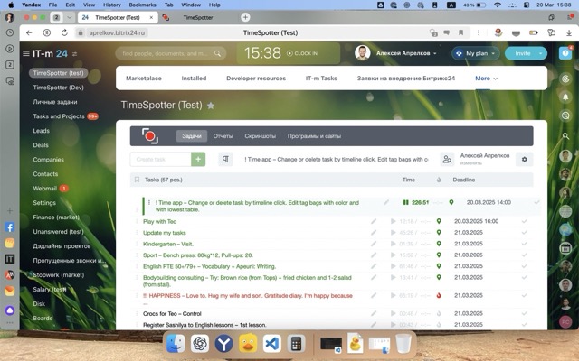The height and width of the screenshot is (361, 579).
Task: Click the edit pencil for Play with Teo
Action: tap(374, 221)
